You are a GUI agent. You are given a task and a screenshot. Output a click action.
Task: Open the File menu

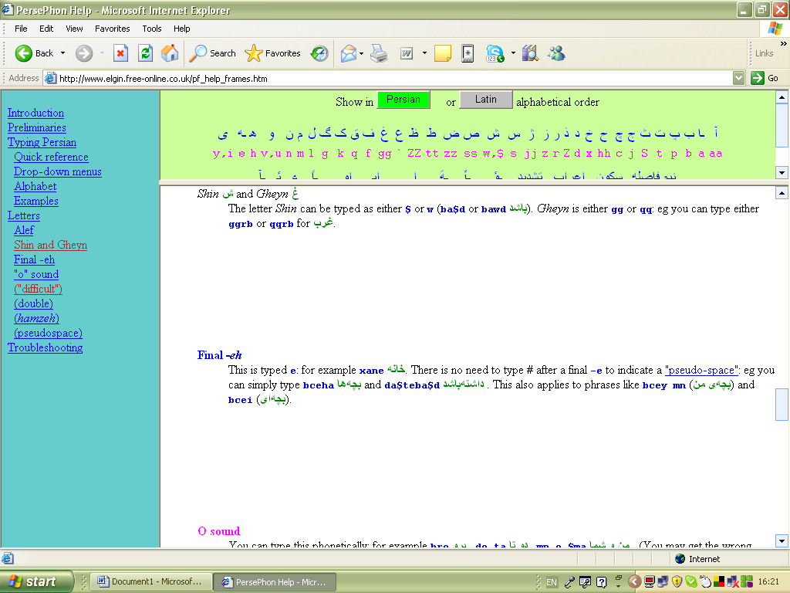[x=21, y=29]
